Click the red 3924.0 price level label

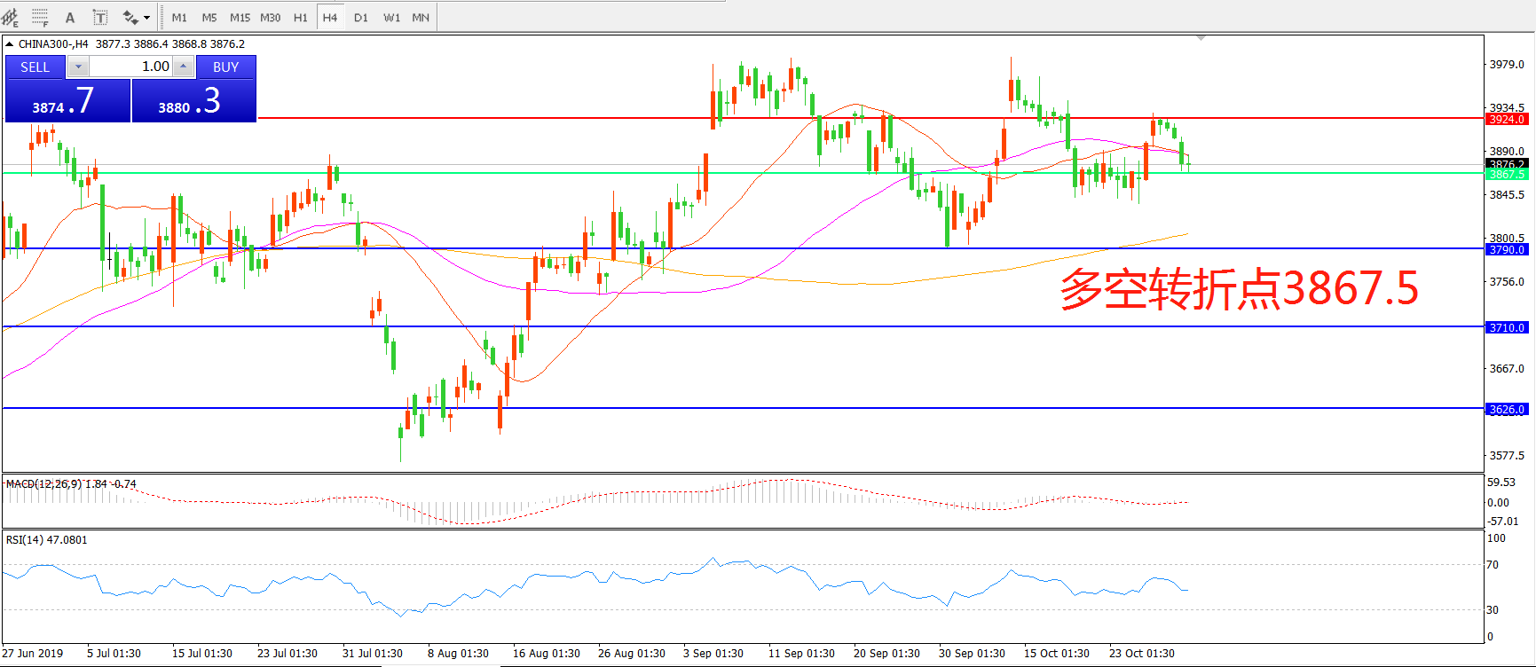coord(1507,119)
